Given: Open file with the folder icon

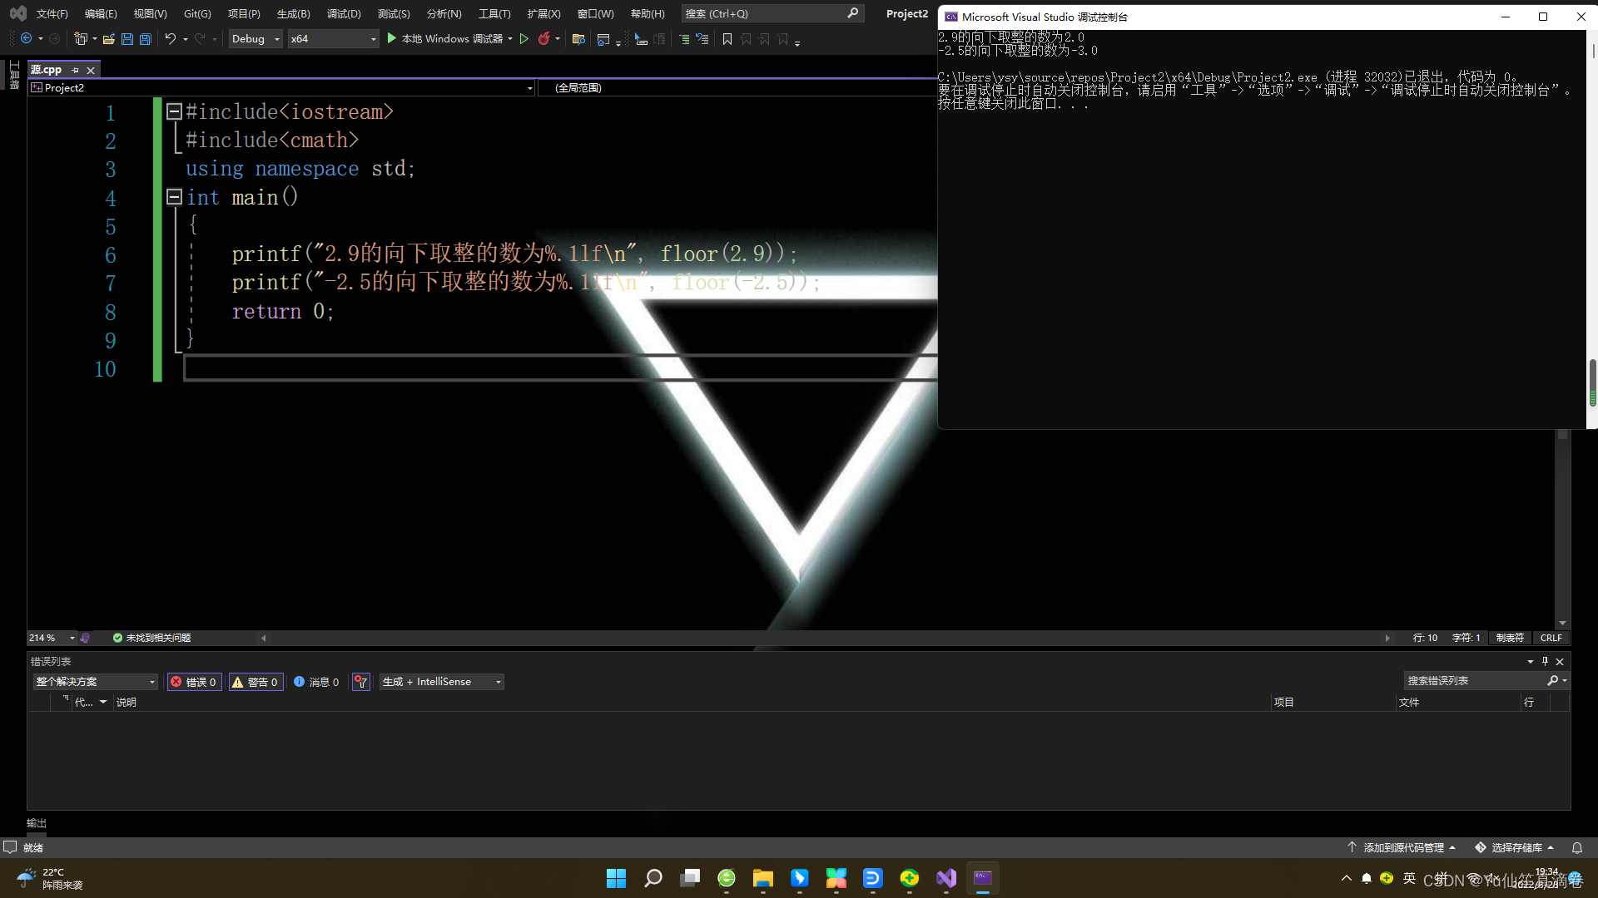Looking at the screenshot, I should click(x=108, y=39).
